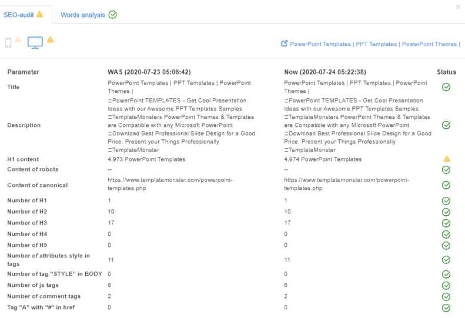Click the WAS column Description text
The height and width of the screenshot is (318, 465).
[182, 125]
